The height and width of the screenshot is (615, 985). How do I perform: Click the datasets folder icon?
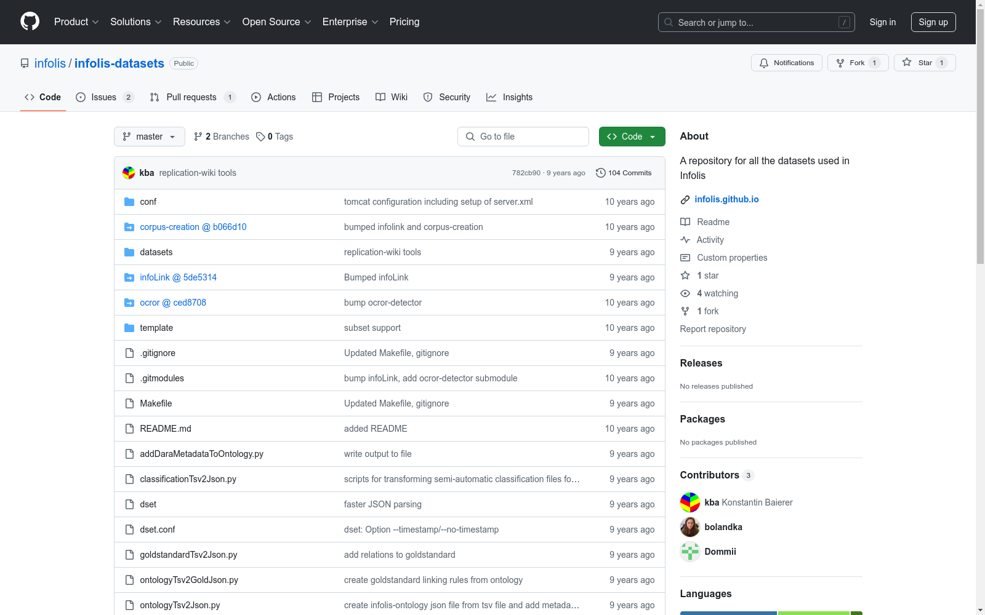click(129, 252)
